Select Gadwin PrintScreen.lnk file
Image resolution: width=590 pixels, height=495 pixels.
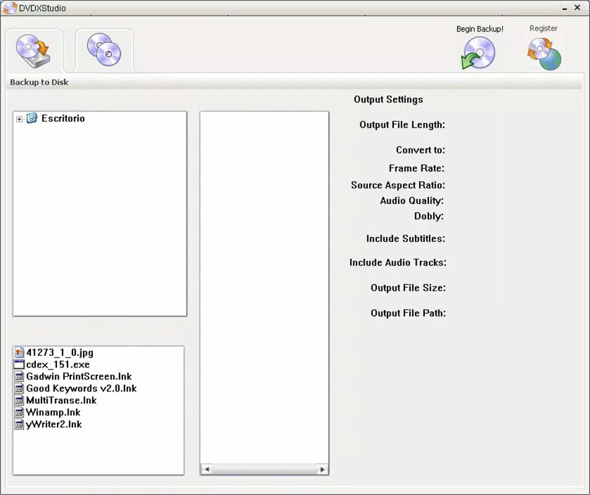pyautogui.click(x=79, y=377)
